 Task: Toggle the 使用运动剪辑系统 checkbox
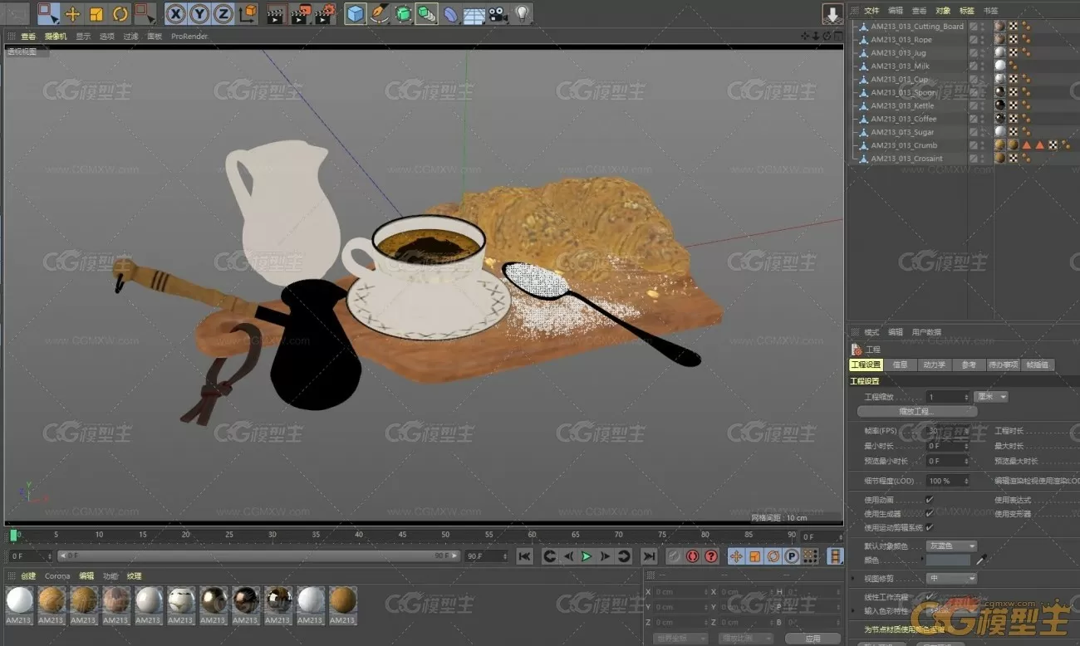tap(929, 527)
